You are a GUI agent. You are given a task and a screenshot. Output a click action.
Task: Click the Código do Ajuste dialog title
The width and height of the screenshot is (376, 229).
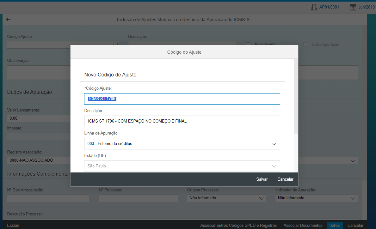tap(184, 52)
